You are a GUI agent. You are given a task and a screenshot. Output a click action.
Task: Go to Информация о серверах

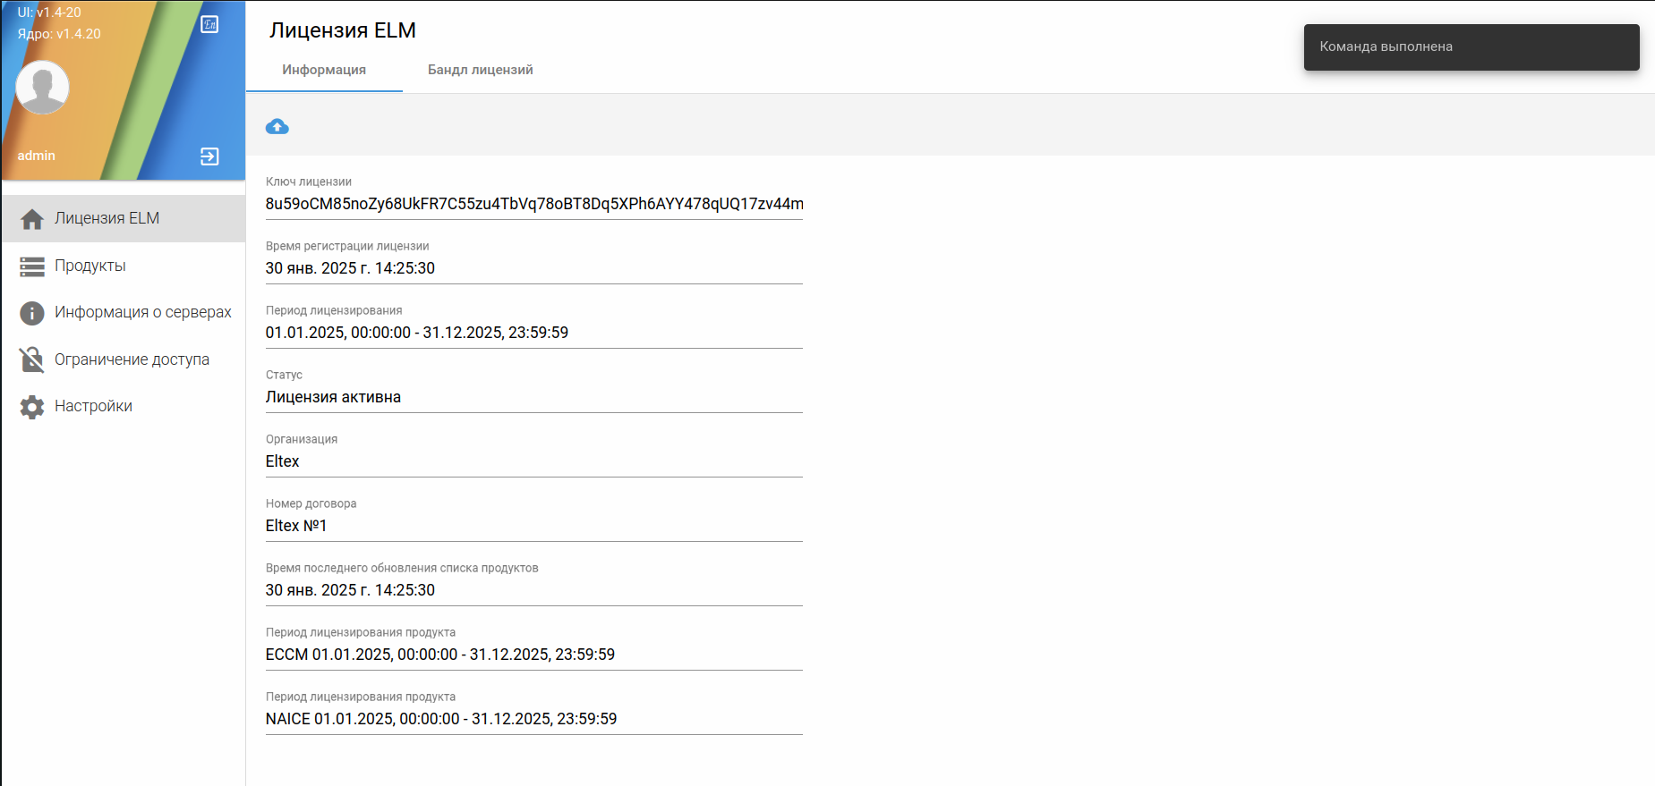(142, 312)
